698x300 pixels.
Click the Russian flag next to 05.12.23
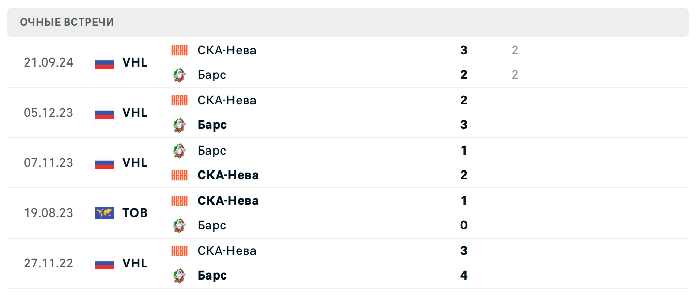click(x=104, y=113)
